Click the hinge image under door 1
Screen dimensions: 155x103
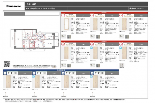(69, 37)
